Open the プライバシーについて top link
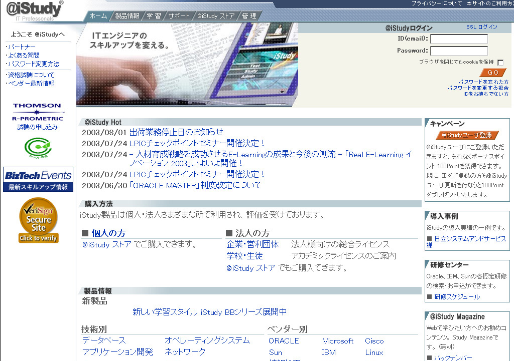 (x=437, y=4)
